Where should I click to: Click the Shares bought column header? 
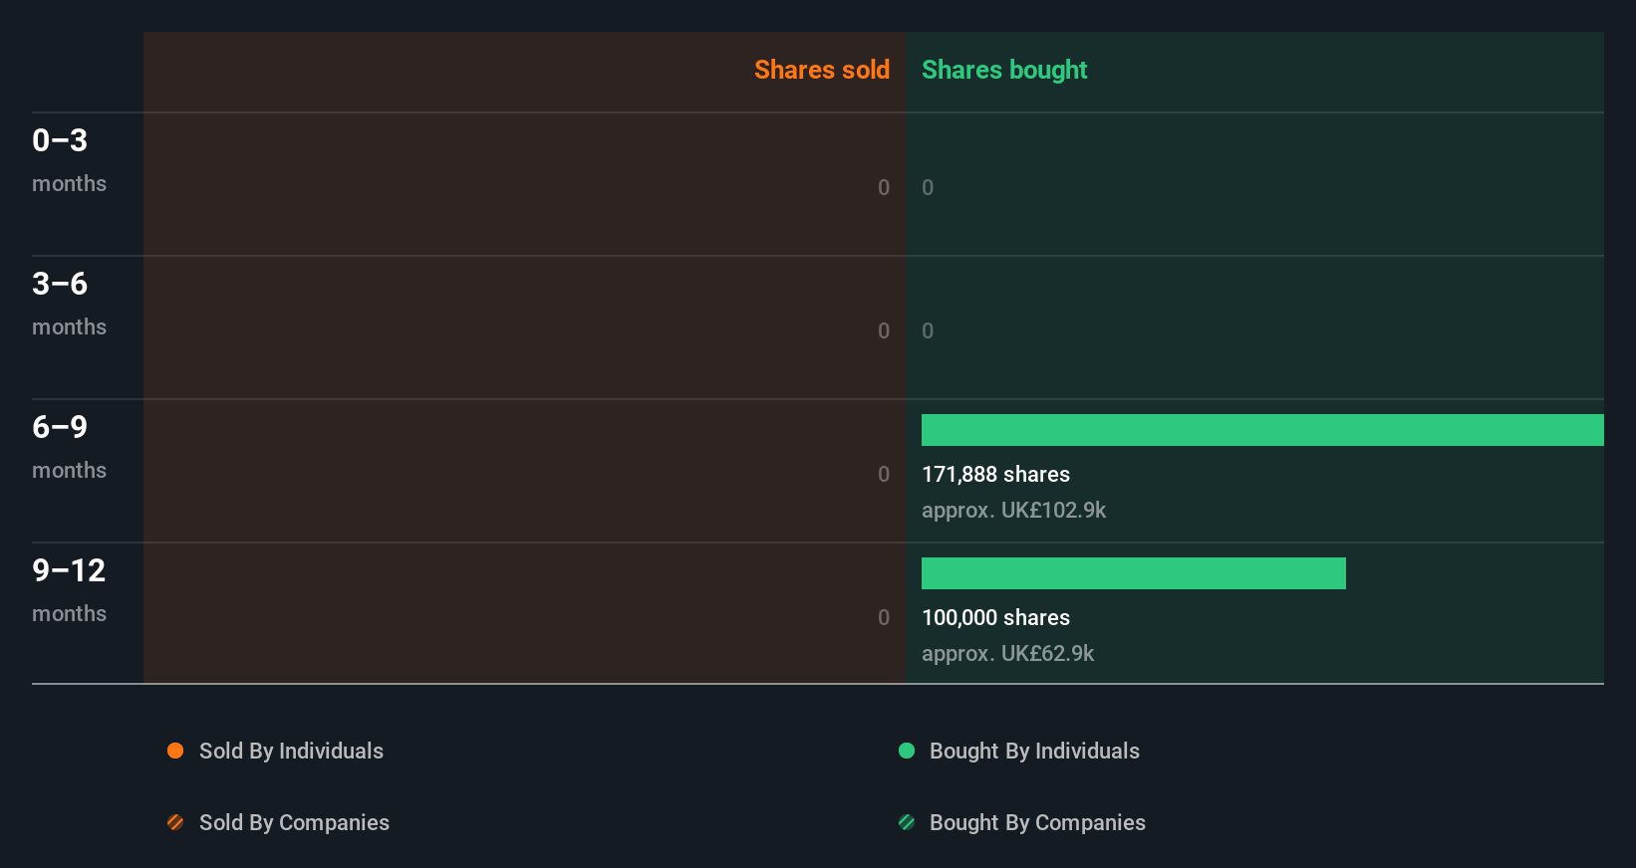click(x=1004, y=70)
